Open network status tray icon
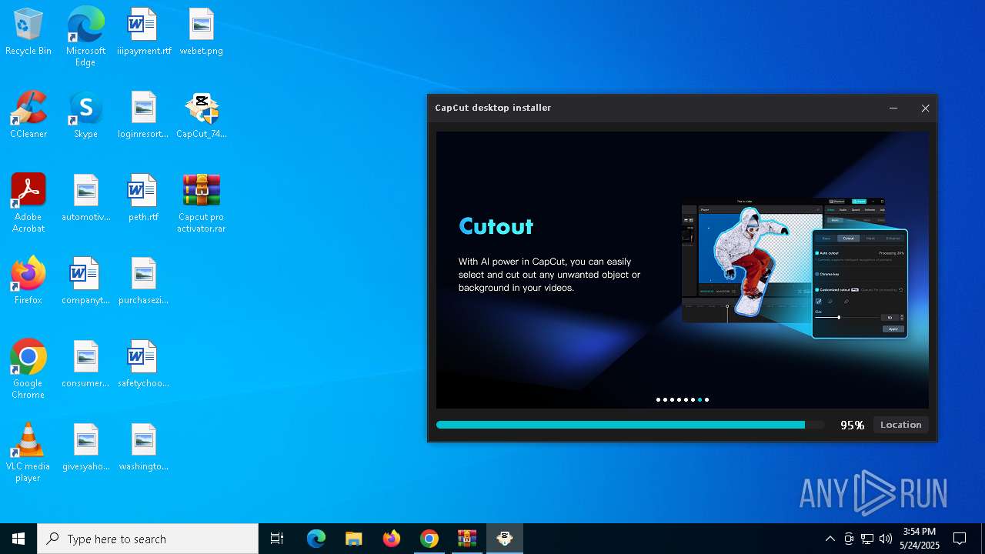The width and height of the screenshot is (985, 554). tap(867, 539)
